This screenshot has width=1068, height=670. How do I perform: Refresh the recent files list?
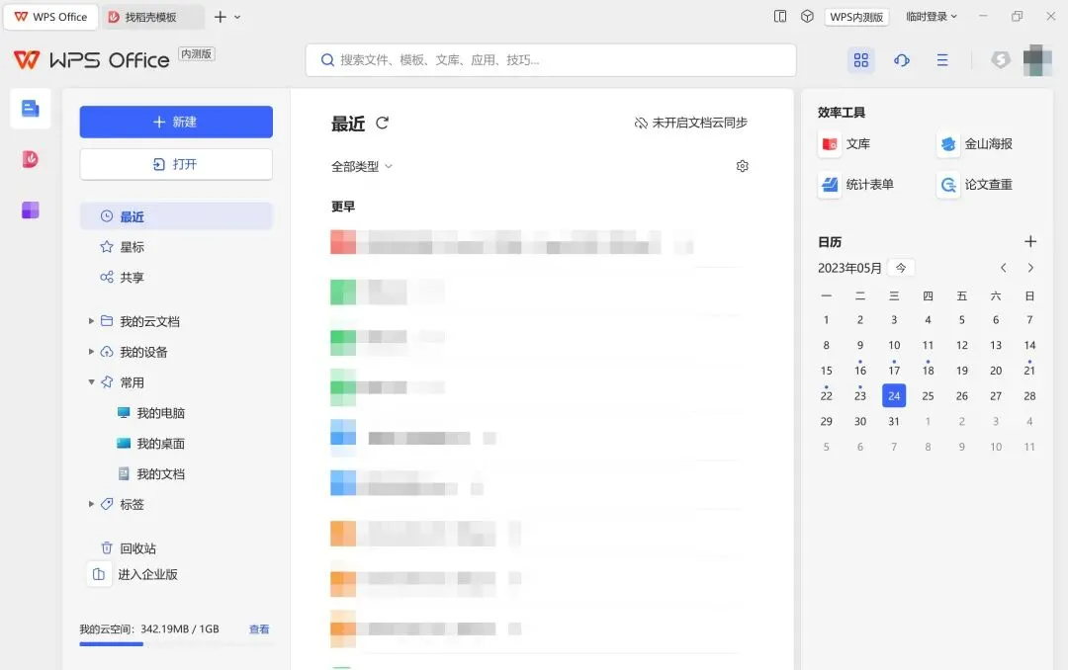pyautogui.click(x=382, y=123)
